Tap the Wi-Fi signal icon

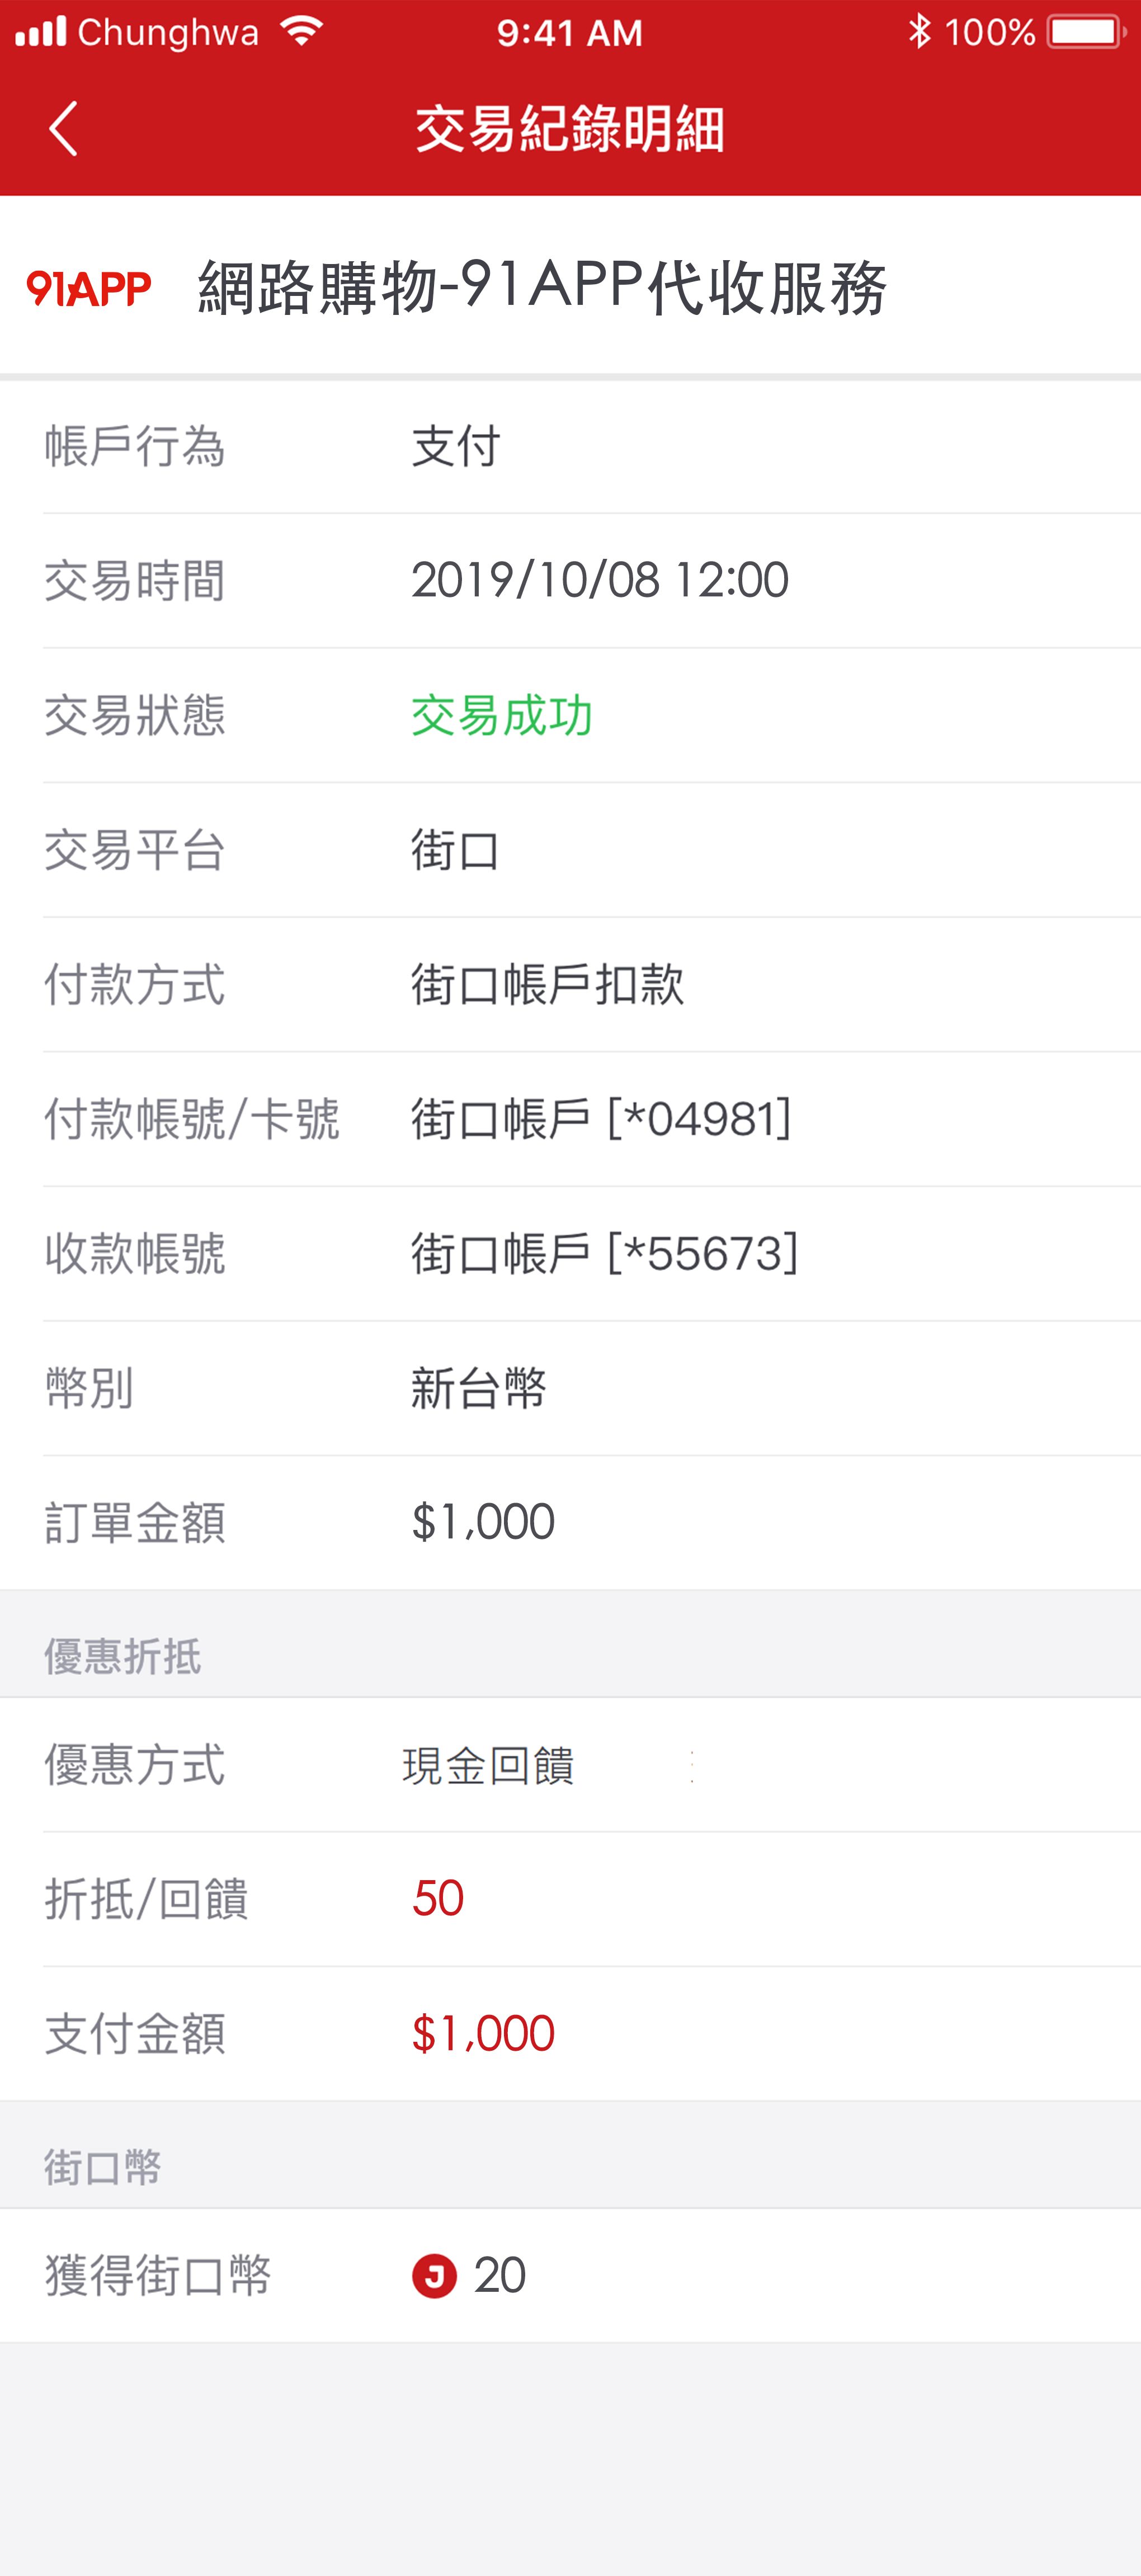click(301, 31)
